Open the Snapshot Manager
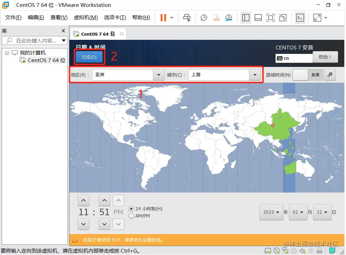346x255 pixels. pyautogui.click(x=230, y=18)
